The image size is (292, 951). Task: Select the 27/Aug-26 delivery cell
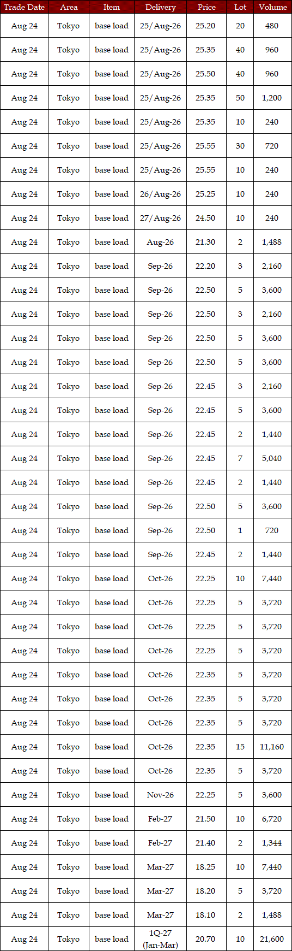point(160,218)
